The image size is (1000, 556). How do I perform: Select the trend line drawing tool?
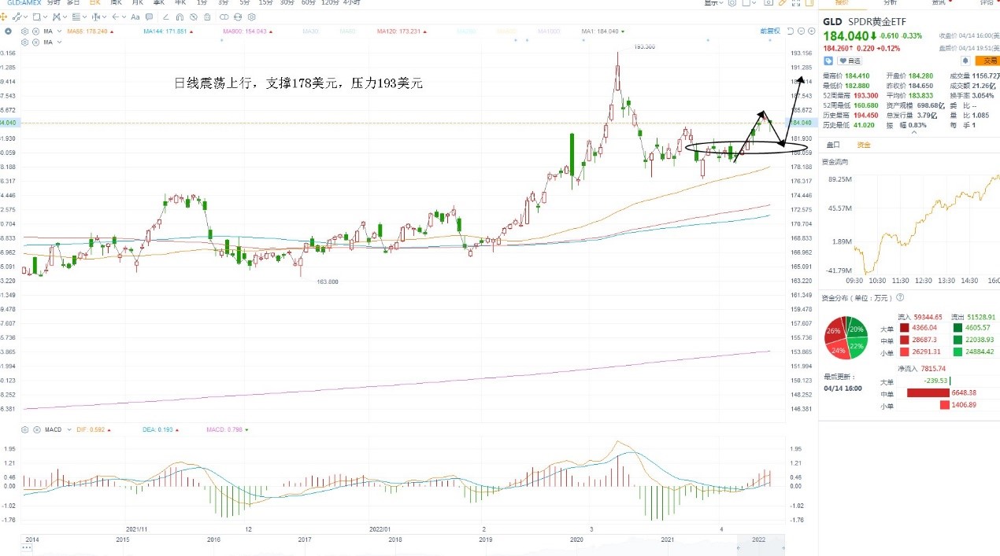[17, 17]
